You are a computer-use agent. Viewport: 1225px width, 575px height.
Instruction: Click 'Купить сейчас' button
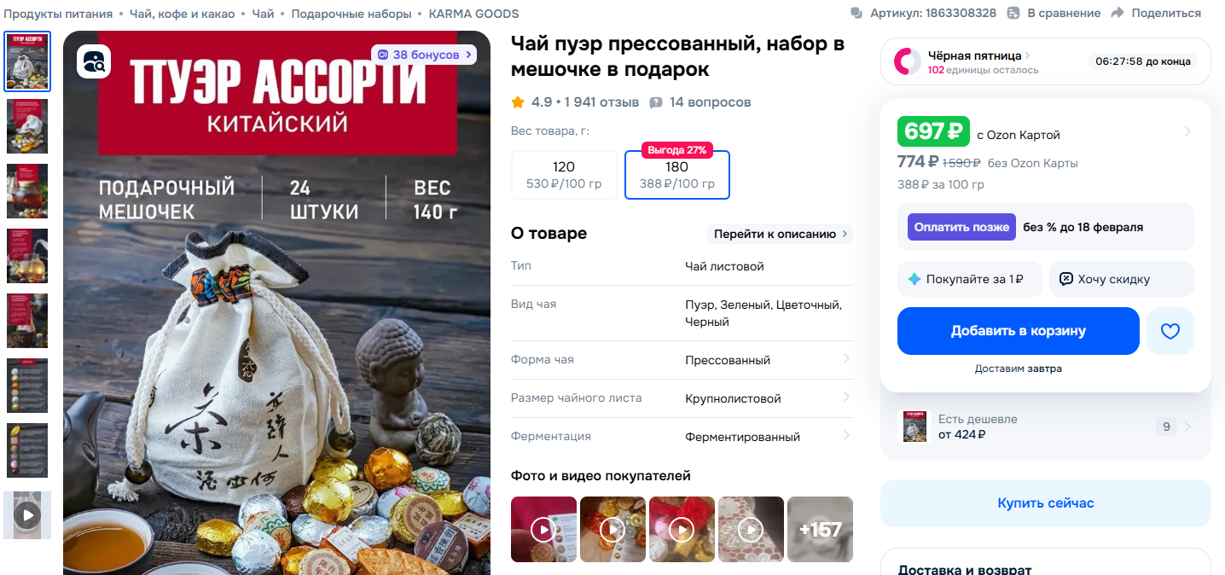pos(1046,503)
